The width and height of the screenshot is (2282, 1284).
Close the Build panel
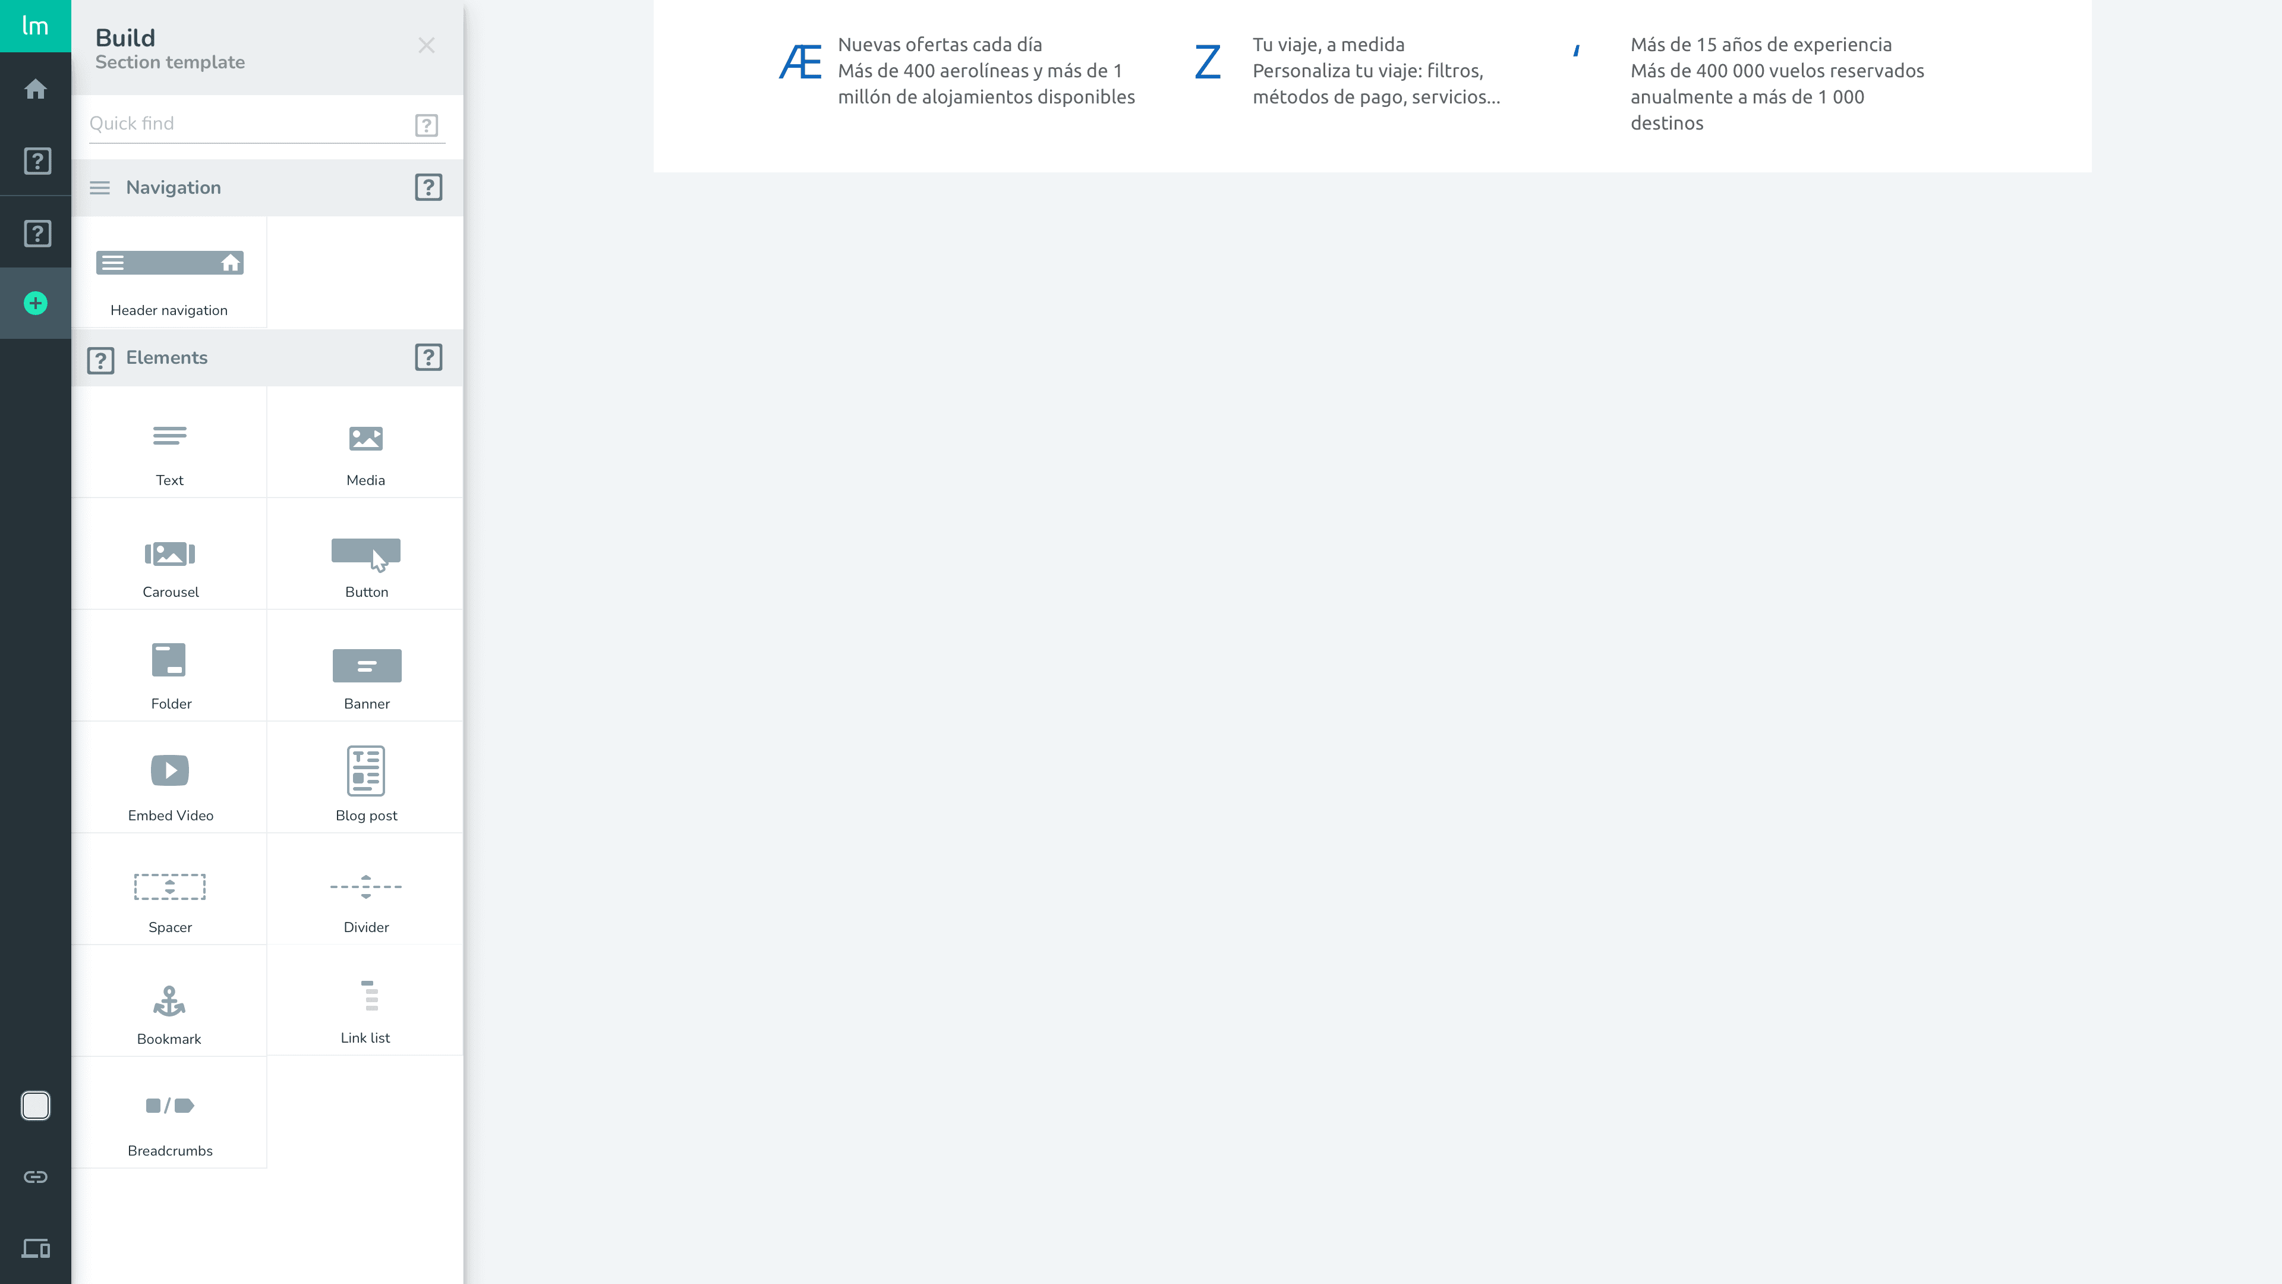426,45
